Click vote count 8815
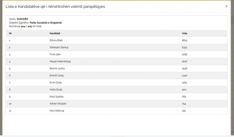Image resolution: width=234 pixels, height=137 pixels. pos(184,40)
